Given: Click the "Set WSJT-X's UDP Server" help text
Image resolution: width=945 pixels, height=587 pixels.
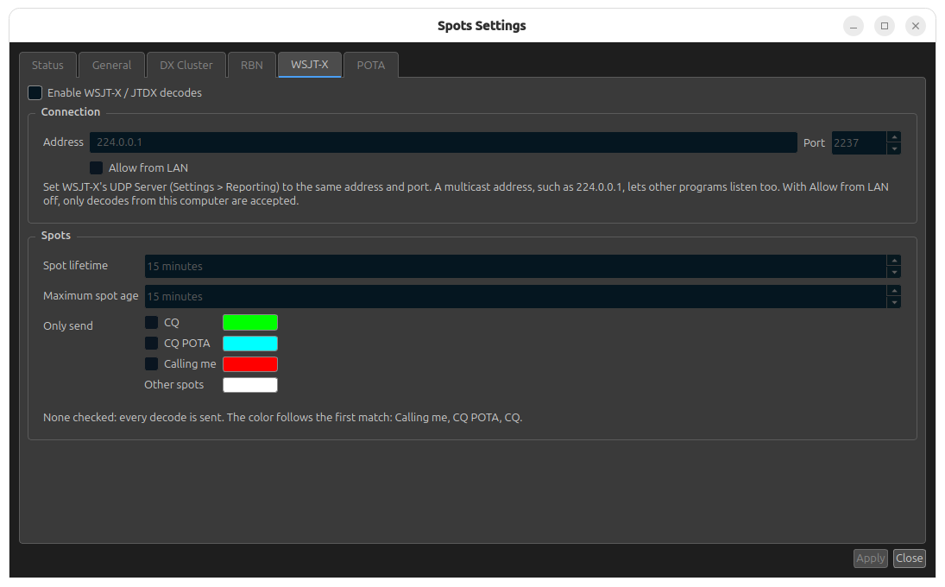Looking at the screenshot, I should click(465, 193).
